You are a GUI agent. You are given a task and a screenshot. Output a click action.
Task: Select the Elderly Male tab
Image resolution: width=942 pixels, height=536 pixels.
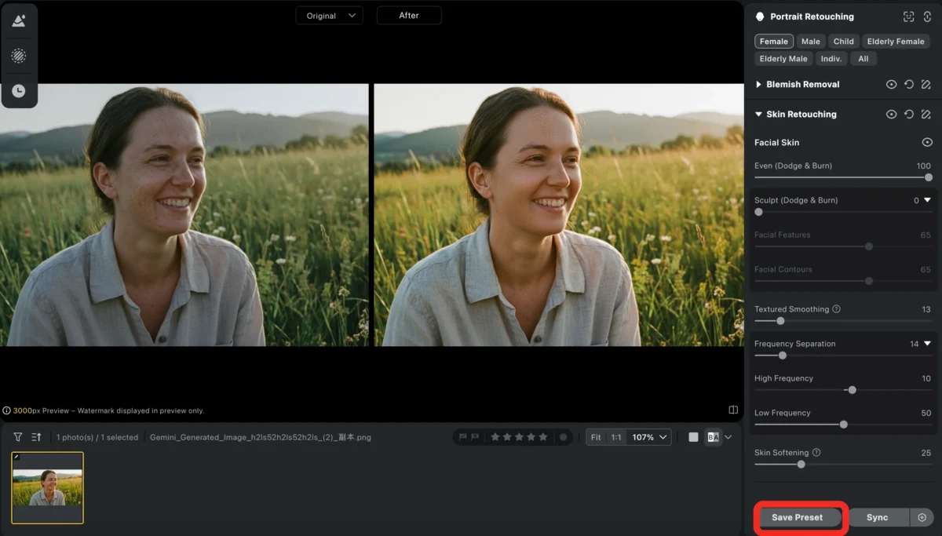coord(783,59)
